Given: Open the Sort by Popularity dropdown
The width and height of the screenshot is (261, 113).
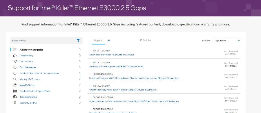Looking at the screenshot, I should [227, 41].
